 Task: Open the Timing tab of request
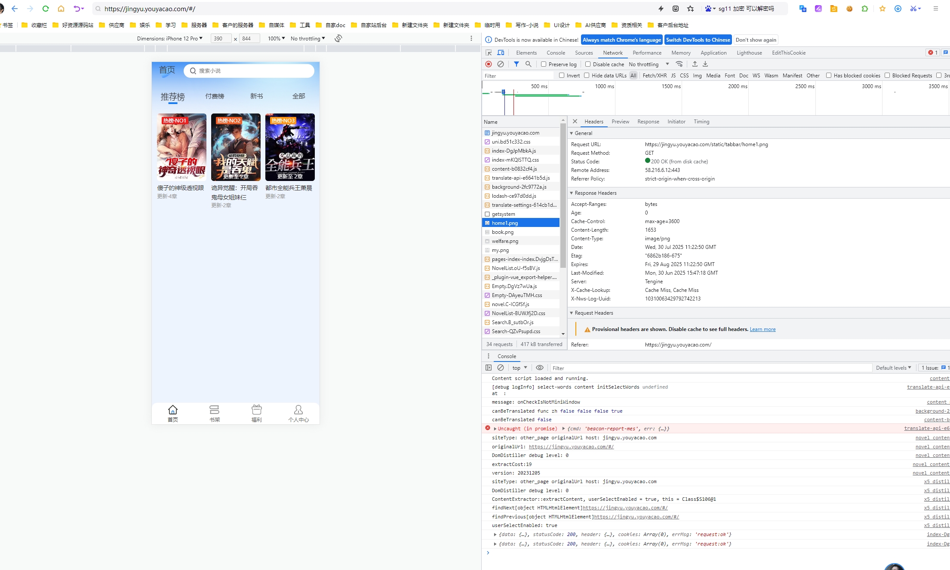pyautogui.click(x=701, y=122)
